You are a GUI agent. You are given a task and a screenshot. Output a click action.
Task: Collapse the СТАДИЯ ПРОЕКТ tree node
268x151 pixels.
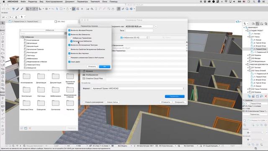point(246,31)
